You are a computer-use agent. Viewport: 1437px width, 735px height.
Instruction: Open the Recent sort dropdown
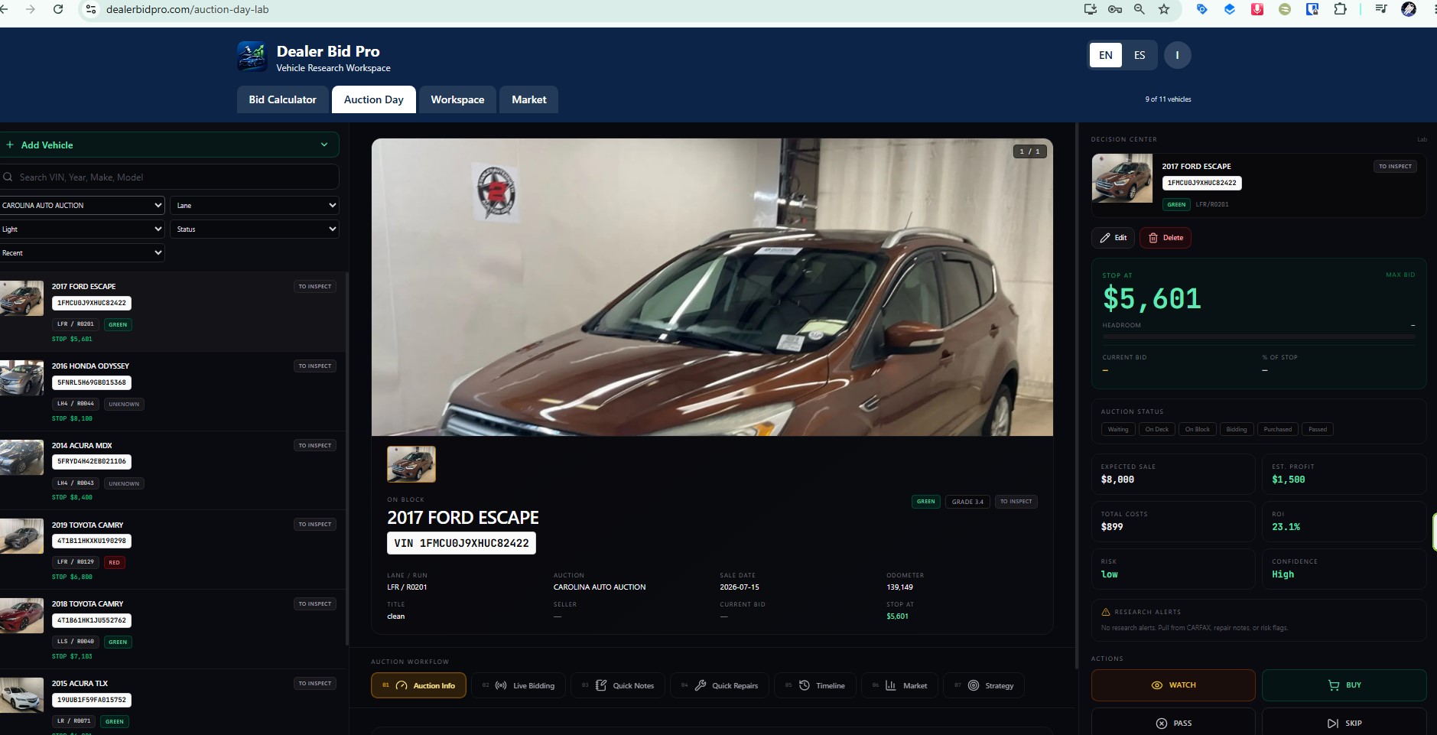coord(82,252)
